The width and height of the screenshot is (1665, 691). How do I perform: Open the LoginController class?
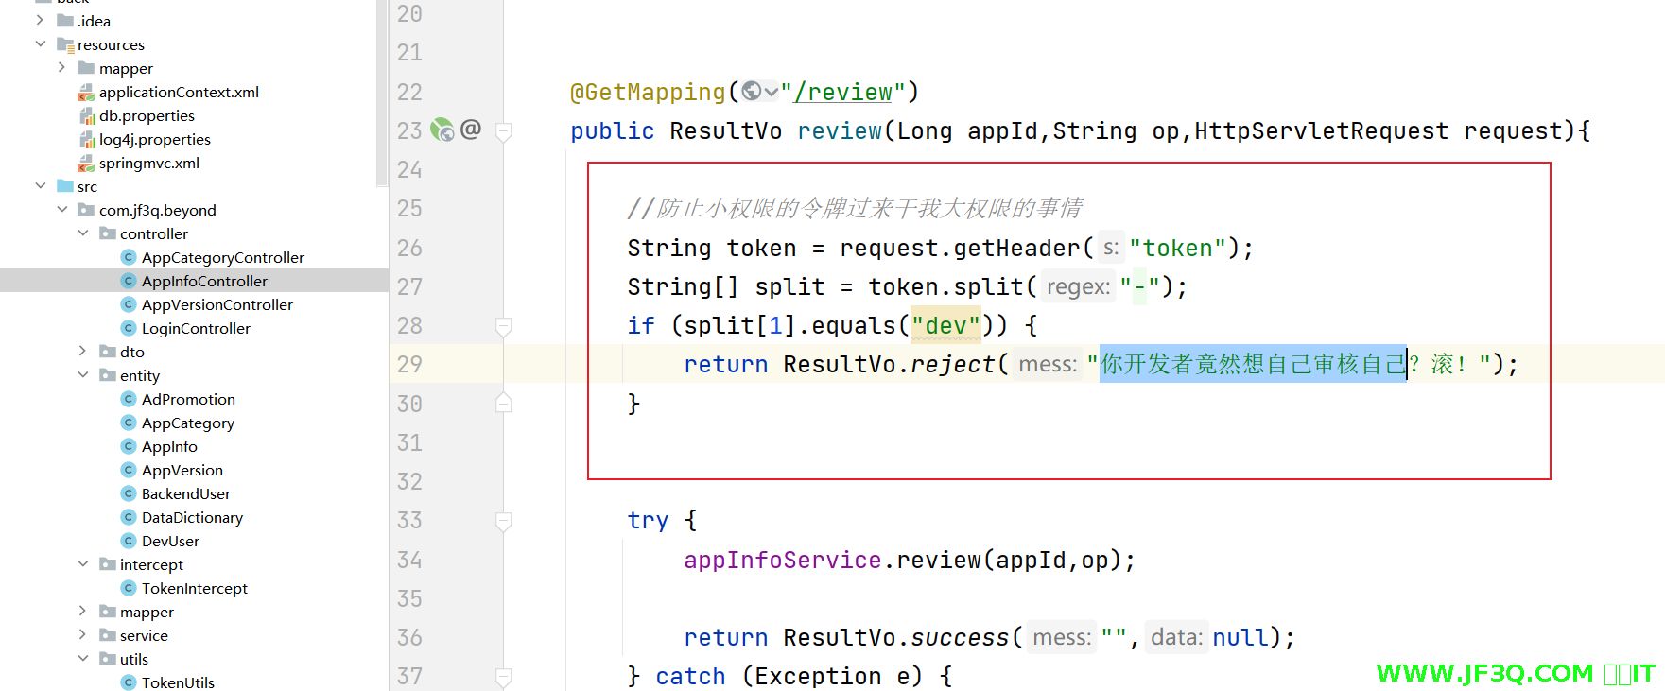[x=196, y=328]
